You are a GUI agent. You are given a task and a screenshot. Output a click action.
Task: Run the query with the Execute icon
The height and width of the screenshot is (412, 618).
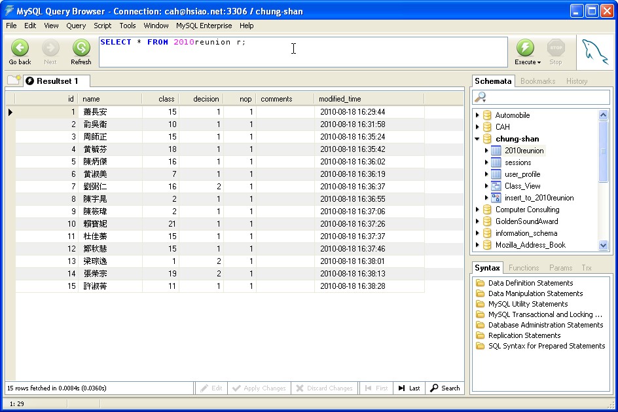[x=525, y=48]
